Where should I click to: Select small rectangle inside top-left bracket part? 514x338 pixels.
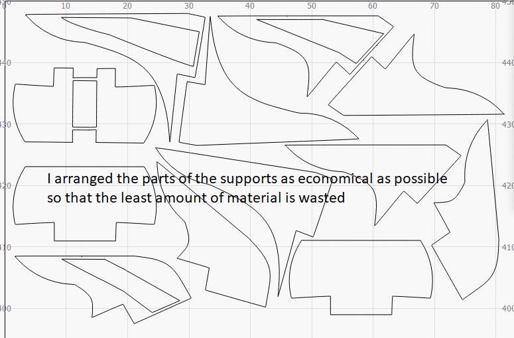click(84, 104)
